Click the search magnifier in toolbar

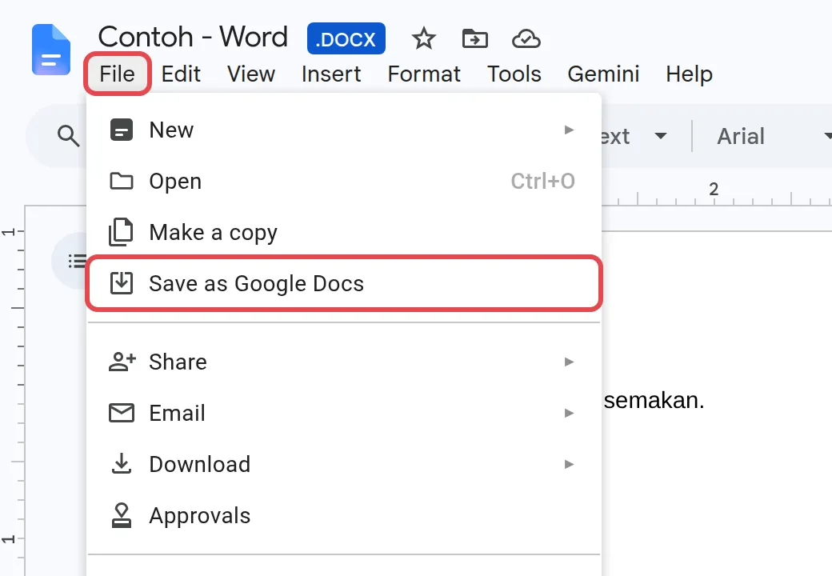pos(68,136)
